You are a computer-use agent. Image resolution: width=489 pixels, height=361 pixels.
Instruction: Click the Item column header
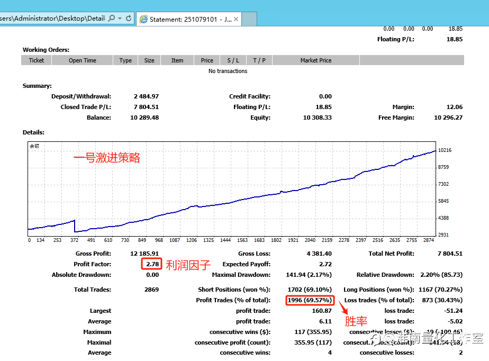(177, 60)
